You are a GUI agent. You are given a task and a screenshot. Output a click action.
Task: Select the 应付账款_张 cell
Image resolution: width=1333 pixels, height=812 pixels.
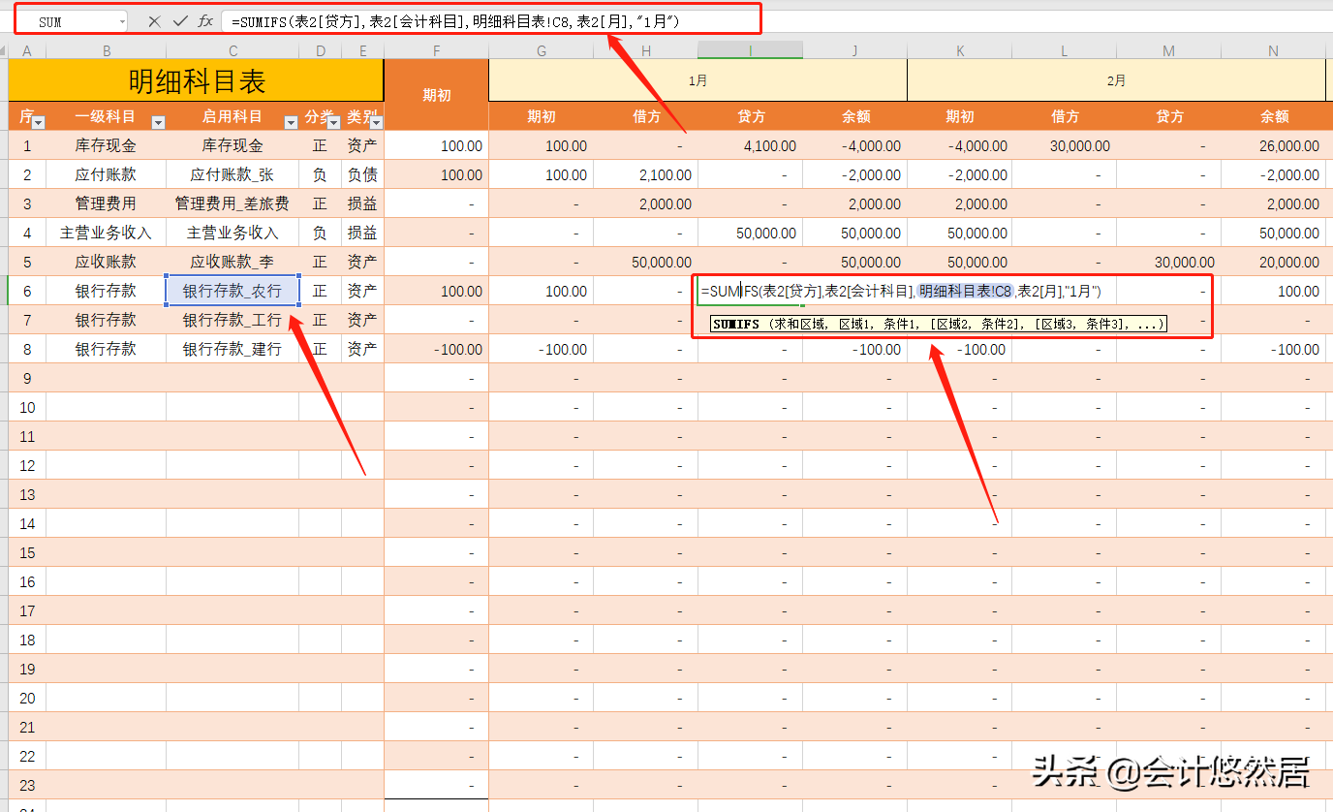(x=232, y=175)
